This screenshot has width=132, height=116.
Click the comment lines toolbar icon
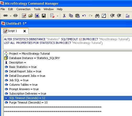(x=128, y=16)
